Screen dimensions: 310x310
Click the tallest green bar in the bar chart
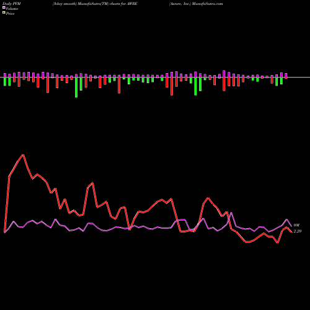coord(76,87)
